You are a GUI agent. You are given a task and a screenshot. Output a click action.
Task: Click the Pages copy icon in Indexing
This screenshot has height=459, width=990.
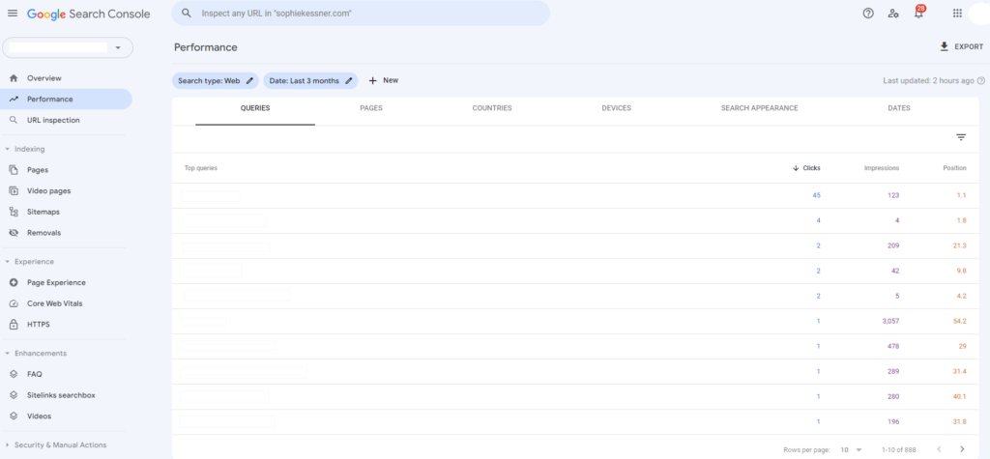[14, 170]
